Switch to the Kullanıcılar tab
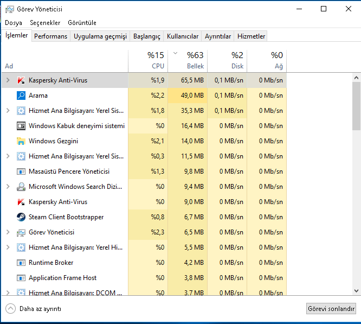This screenshot has height=324, width=361. point(183,36)
